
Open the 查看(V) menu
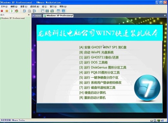click(24, 7)
